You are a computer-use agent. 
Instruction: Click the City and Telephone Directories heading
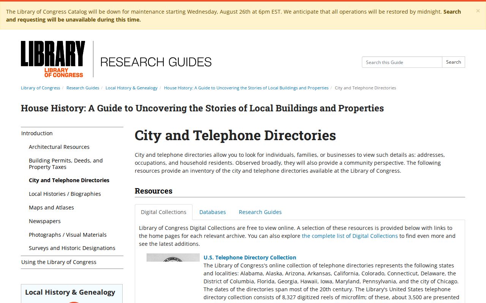[x=235, y=135]
